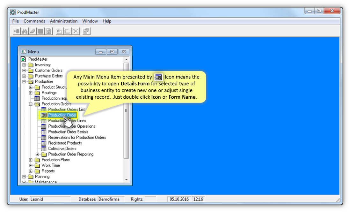The width and height of the screenshot is (350, 212).
Task: Click the Product Structures folder icon
Action: [x=37, y=87]
